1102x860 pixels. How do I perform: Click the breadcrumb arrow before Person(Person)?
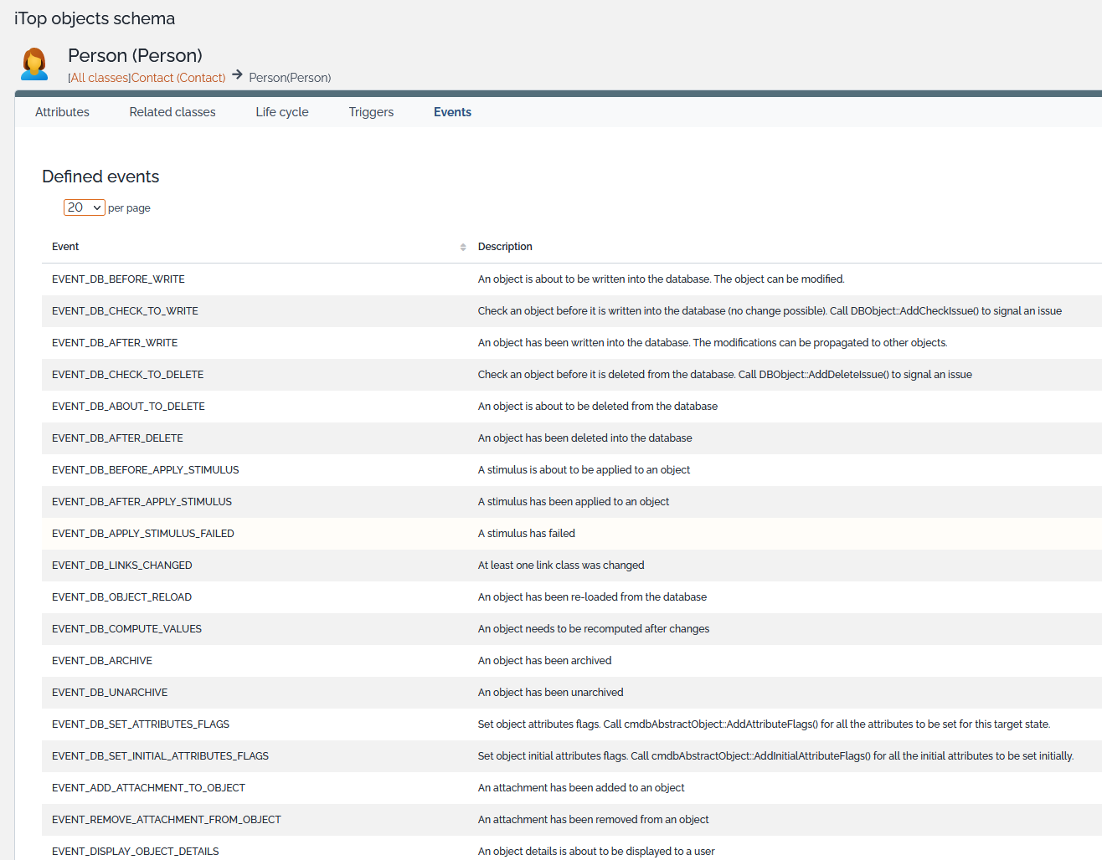tap(238, 75)
